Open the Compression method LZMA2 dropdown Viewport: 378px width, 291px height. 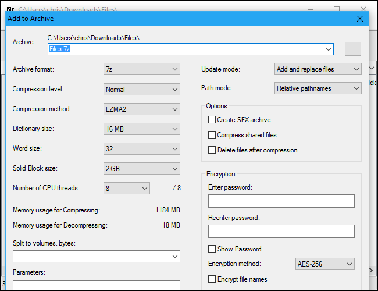coord(141,109)
